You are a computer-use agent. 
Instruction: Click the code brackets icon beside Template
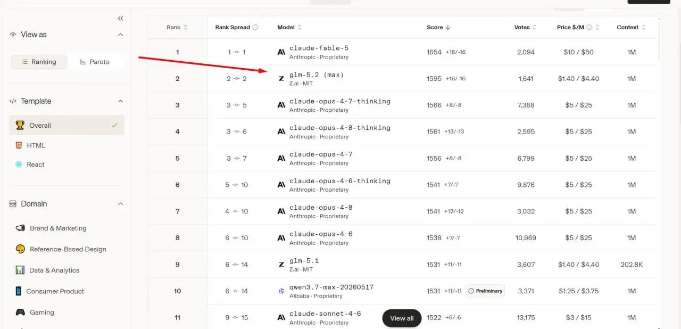coord(13,101)
